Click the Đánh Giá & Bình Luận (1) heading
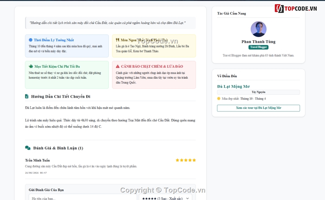The image size is (325, 200). pos(58,148)
